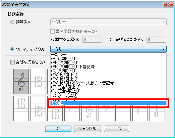Select the クロマティック(C) radio button
Viewport: 175px width, 138px height.
(12, 49)
